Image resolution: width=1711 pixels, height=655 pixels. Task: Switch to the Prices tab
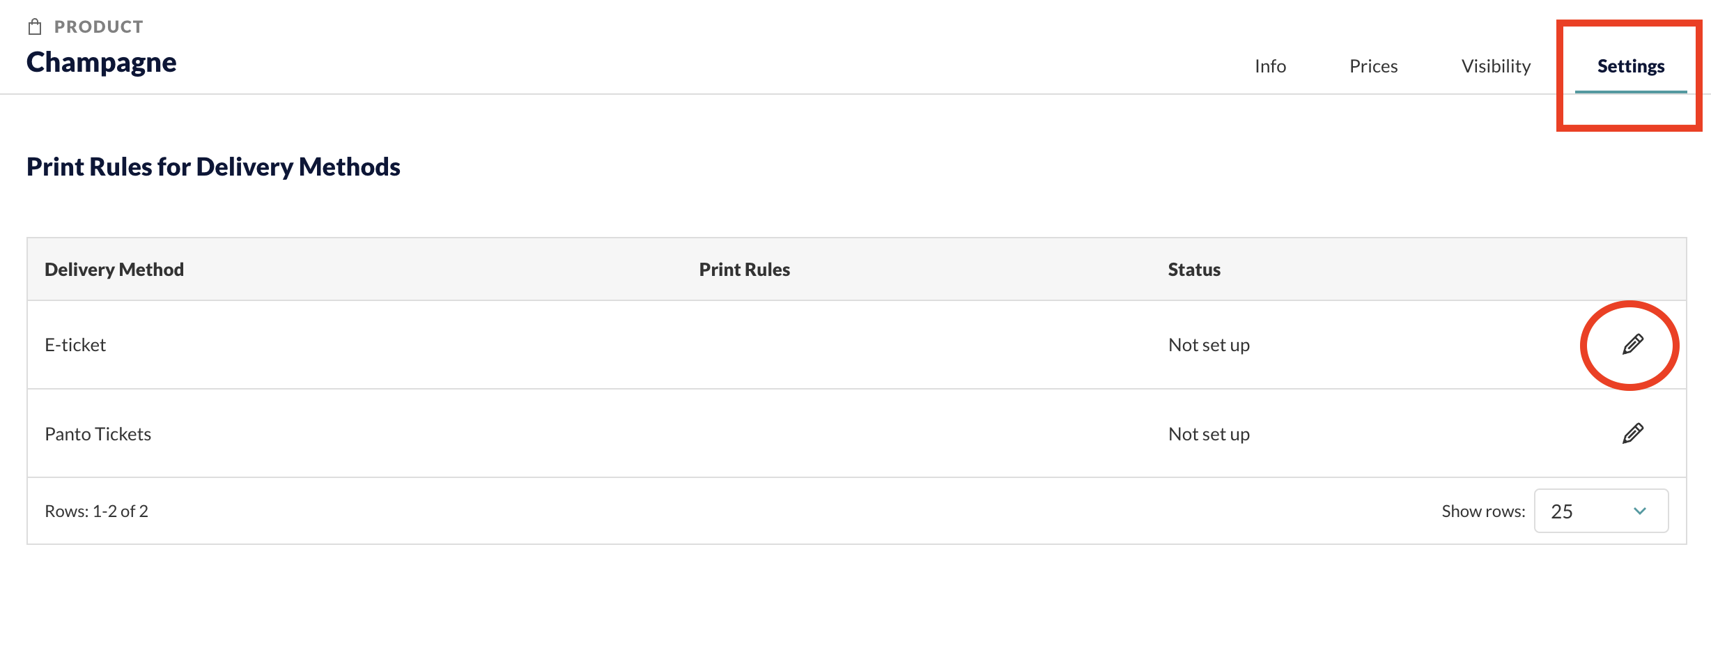click(1373, 66)
